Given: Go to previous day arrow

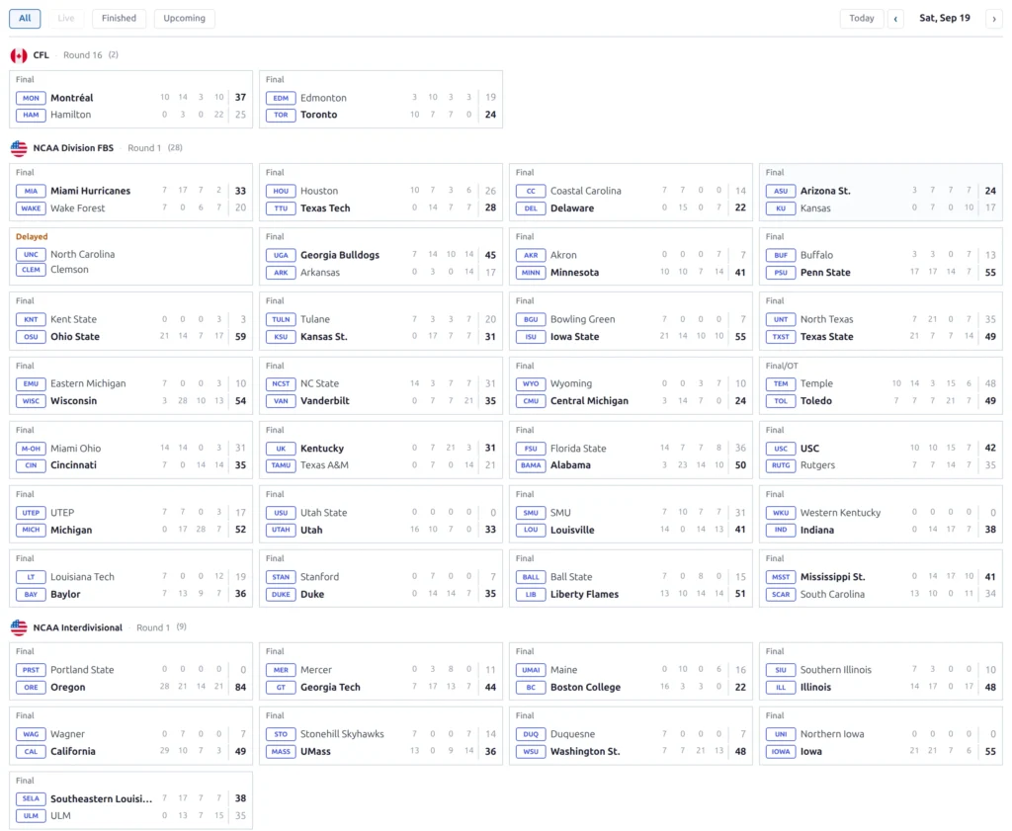Looking at the screenshot, I should (895, 19).
